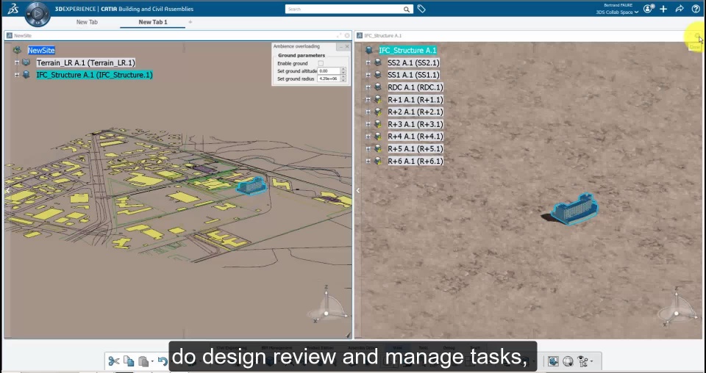Image resolution: width=706 pixels, height=373 pixels.
Task: Open the 3DS Collab Space dropdown
Action: 617,12
